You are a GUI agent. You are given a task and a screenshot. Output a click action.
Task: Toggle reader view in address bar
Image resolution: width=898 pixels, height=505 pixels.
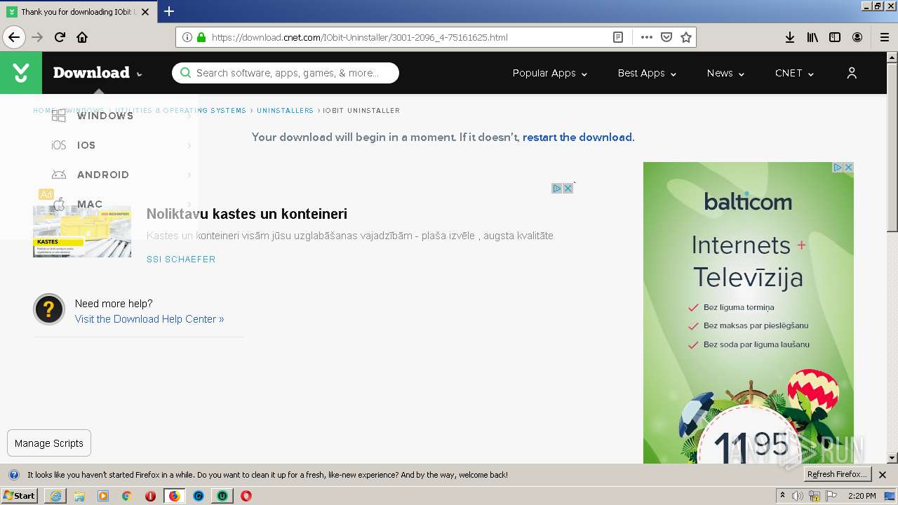pos(618,37)
